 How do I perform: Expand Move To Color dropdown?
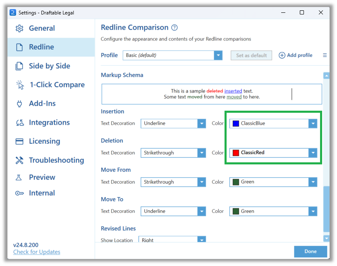[313, 211]
